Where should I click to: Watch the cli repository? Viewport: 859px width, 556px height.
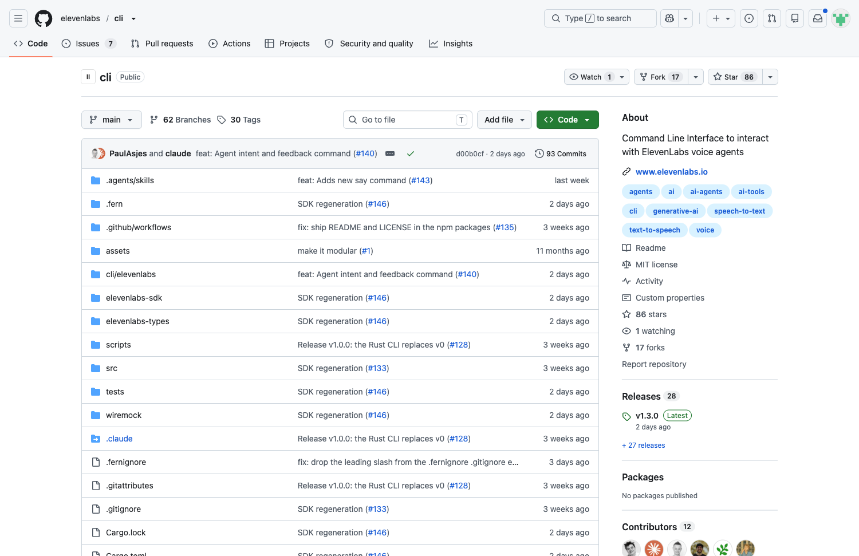pos(597,77)
